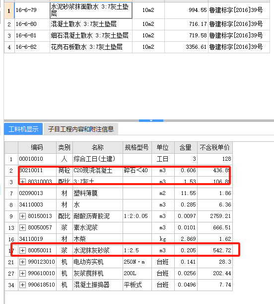The height and width of the screenshot is (304, 274).
Task: Select C20现浇混凝土 name cell
Action: tap(98, 171)
